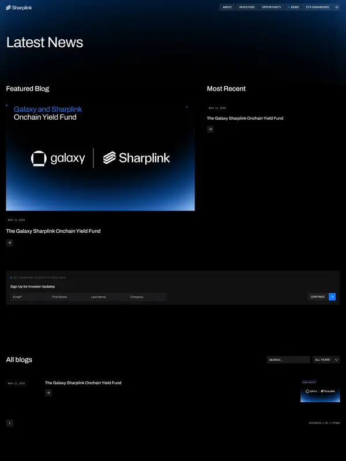Click the arrow icon beside ETH Dashboard
346x461 pixels.
[x=337, y=7]
